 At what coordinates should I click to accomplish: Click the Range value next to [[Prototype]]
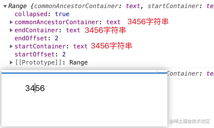click(79, 62)
